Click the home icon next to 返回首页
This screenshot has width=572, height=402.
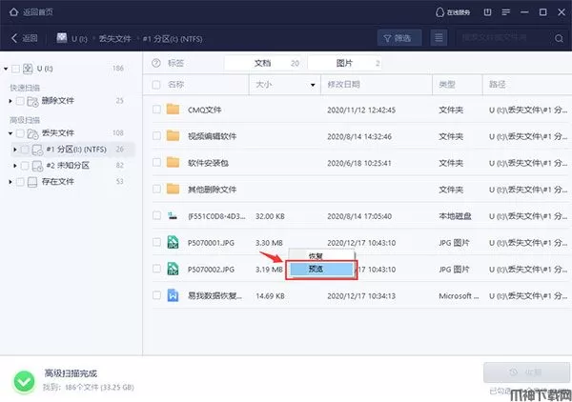(11, 10)
